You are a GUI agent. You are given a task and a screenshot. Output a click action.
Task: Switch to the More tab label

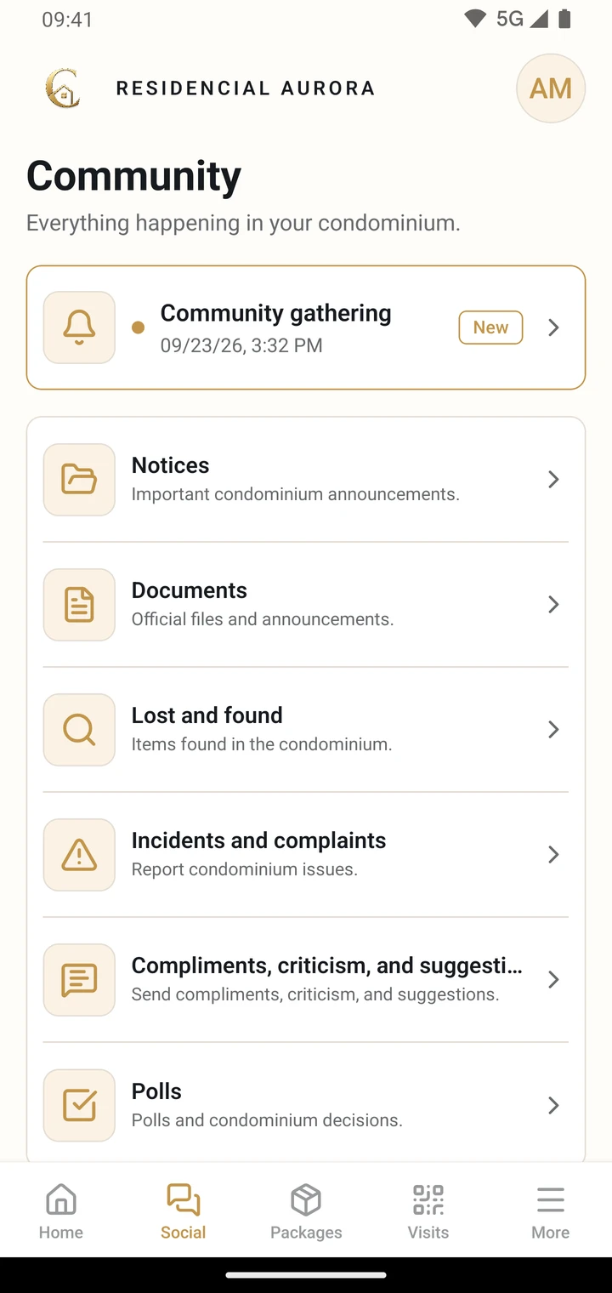551,1233
